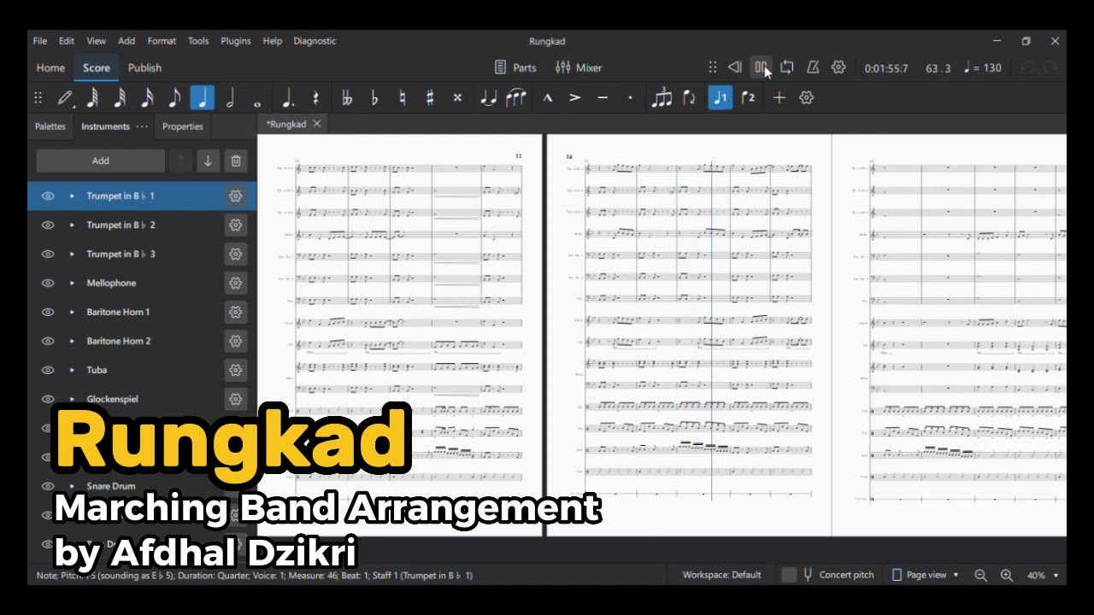Open note input toolbar settings gear
The width and height of the screenshot is (1094, 615).
click(806, 98)
